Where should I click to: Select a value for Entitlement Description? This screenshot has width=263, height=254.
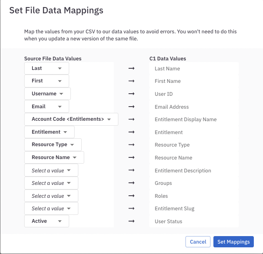tap(51, 170)
